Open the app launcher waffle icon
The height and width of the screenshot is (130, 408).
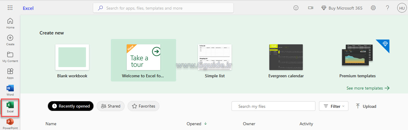(10, 8)
